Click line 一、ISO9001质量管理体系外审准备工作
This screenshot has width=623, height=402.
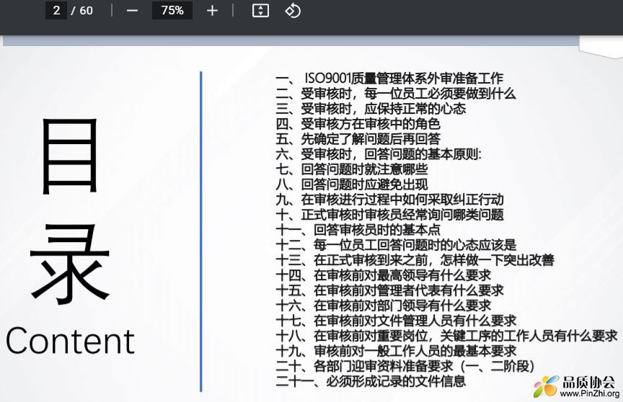tap(389, 79)
